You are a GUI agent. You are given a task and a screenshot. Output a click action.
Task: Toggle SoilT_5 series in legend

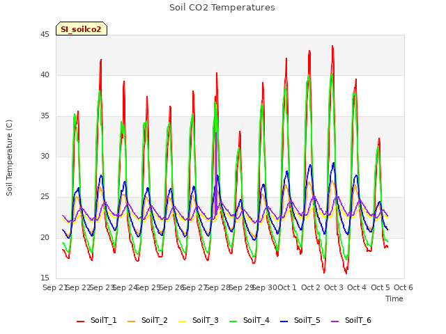(x=300, y=320)
